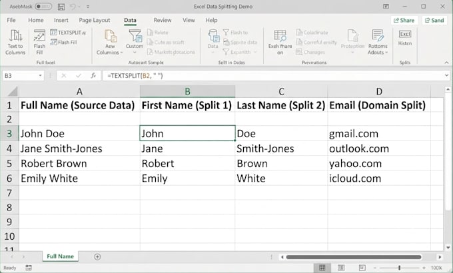The width and height of the screenshot is (453, 273).
Task: Switch to Page Layout view icon
Action: click(341, 268)
